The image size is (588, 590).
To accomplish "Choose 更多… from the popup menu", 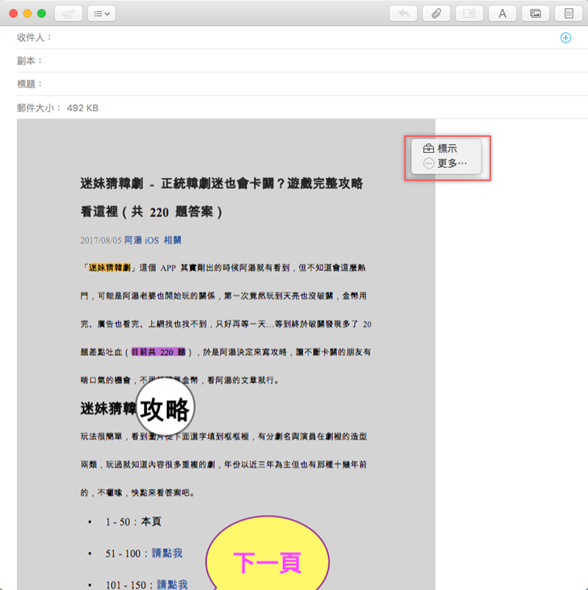I will point(445,163).
